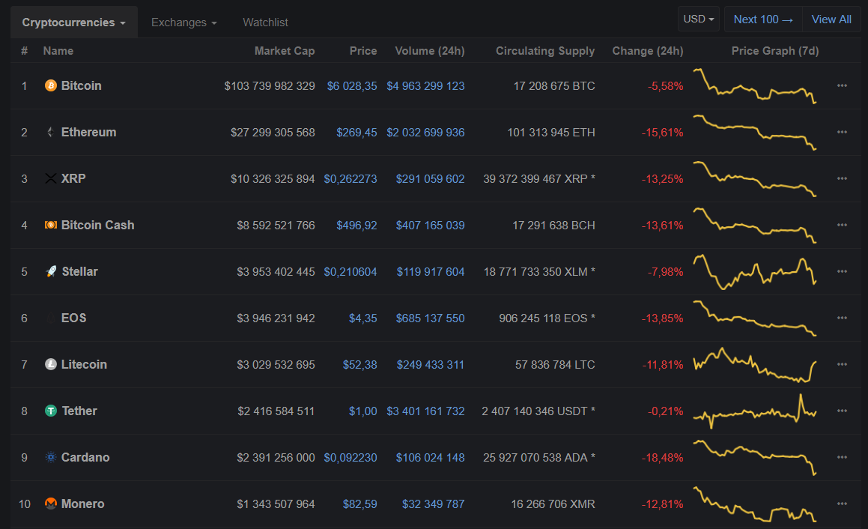Viewport: 868px width, 529px height.
Task: Click the Litecoin logo icon
Action: [x=51, y=365]
